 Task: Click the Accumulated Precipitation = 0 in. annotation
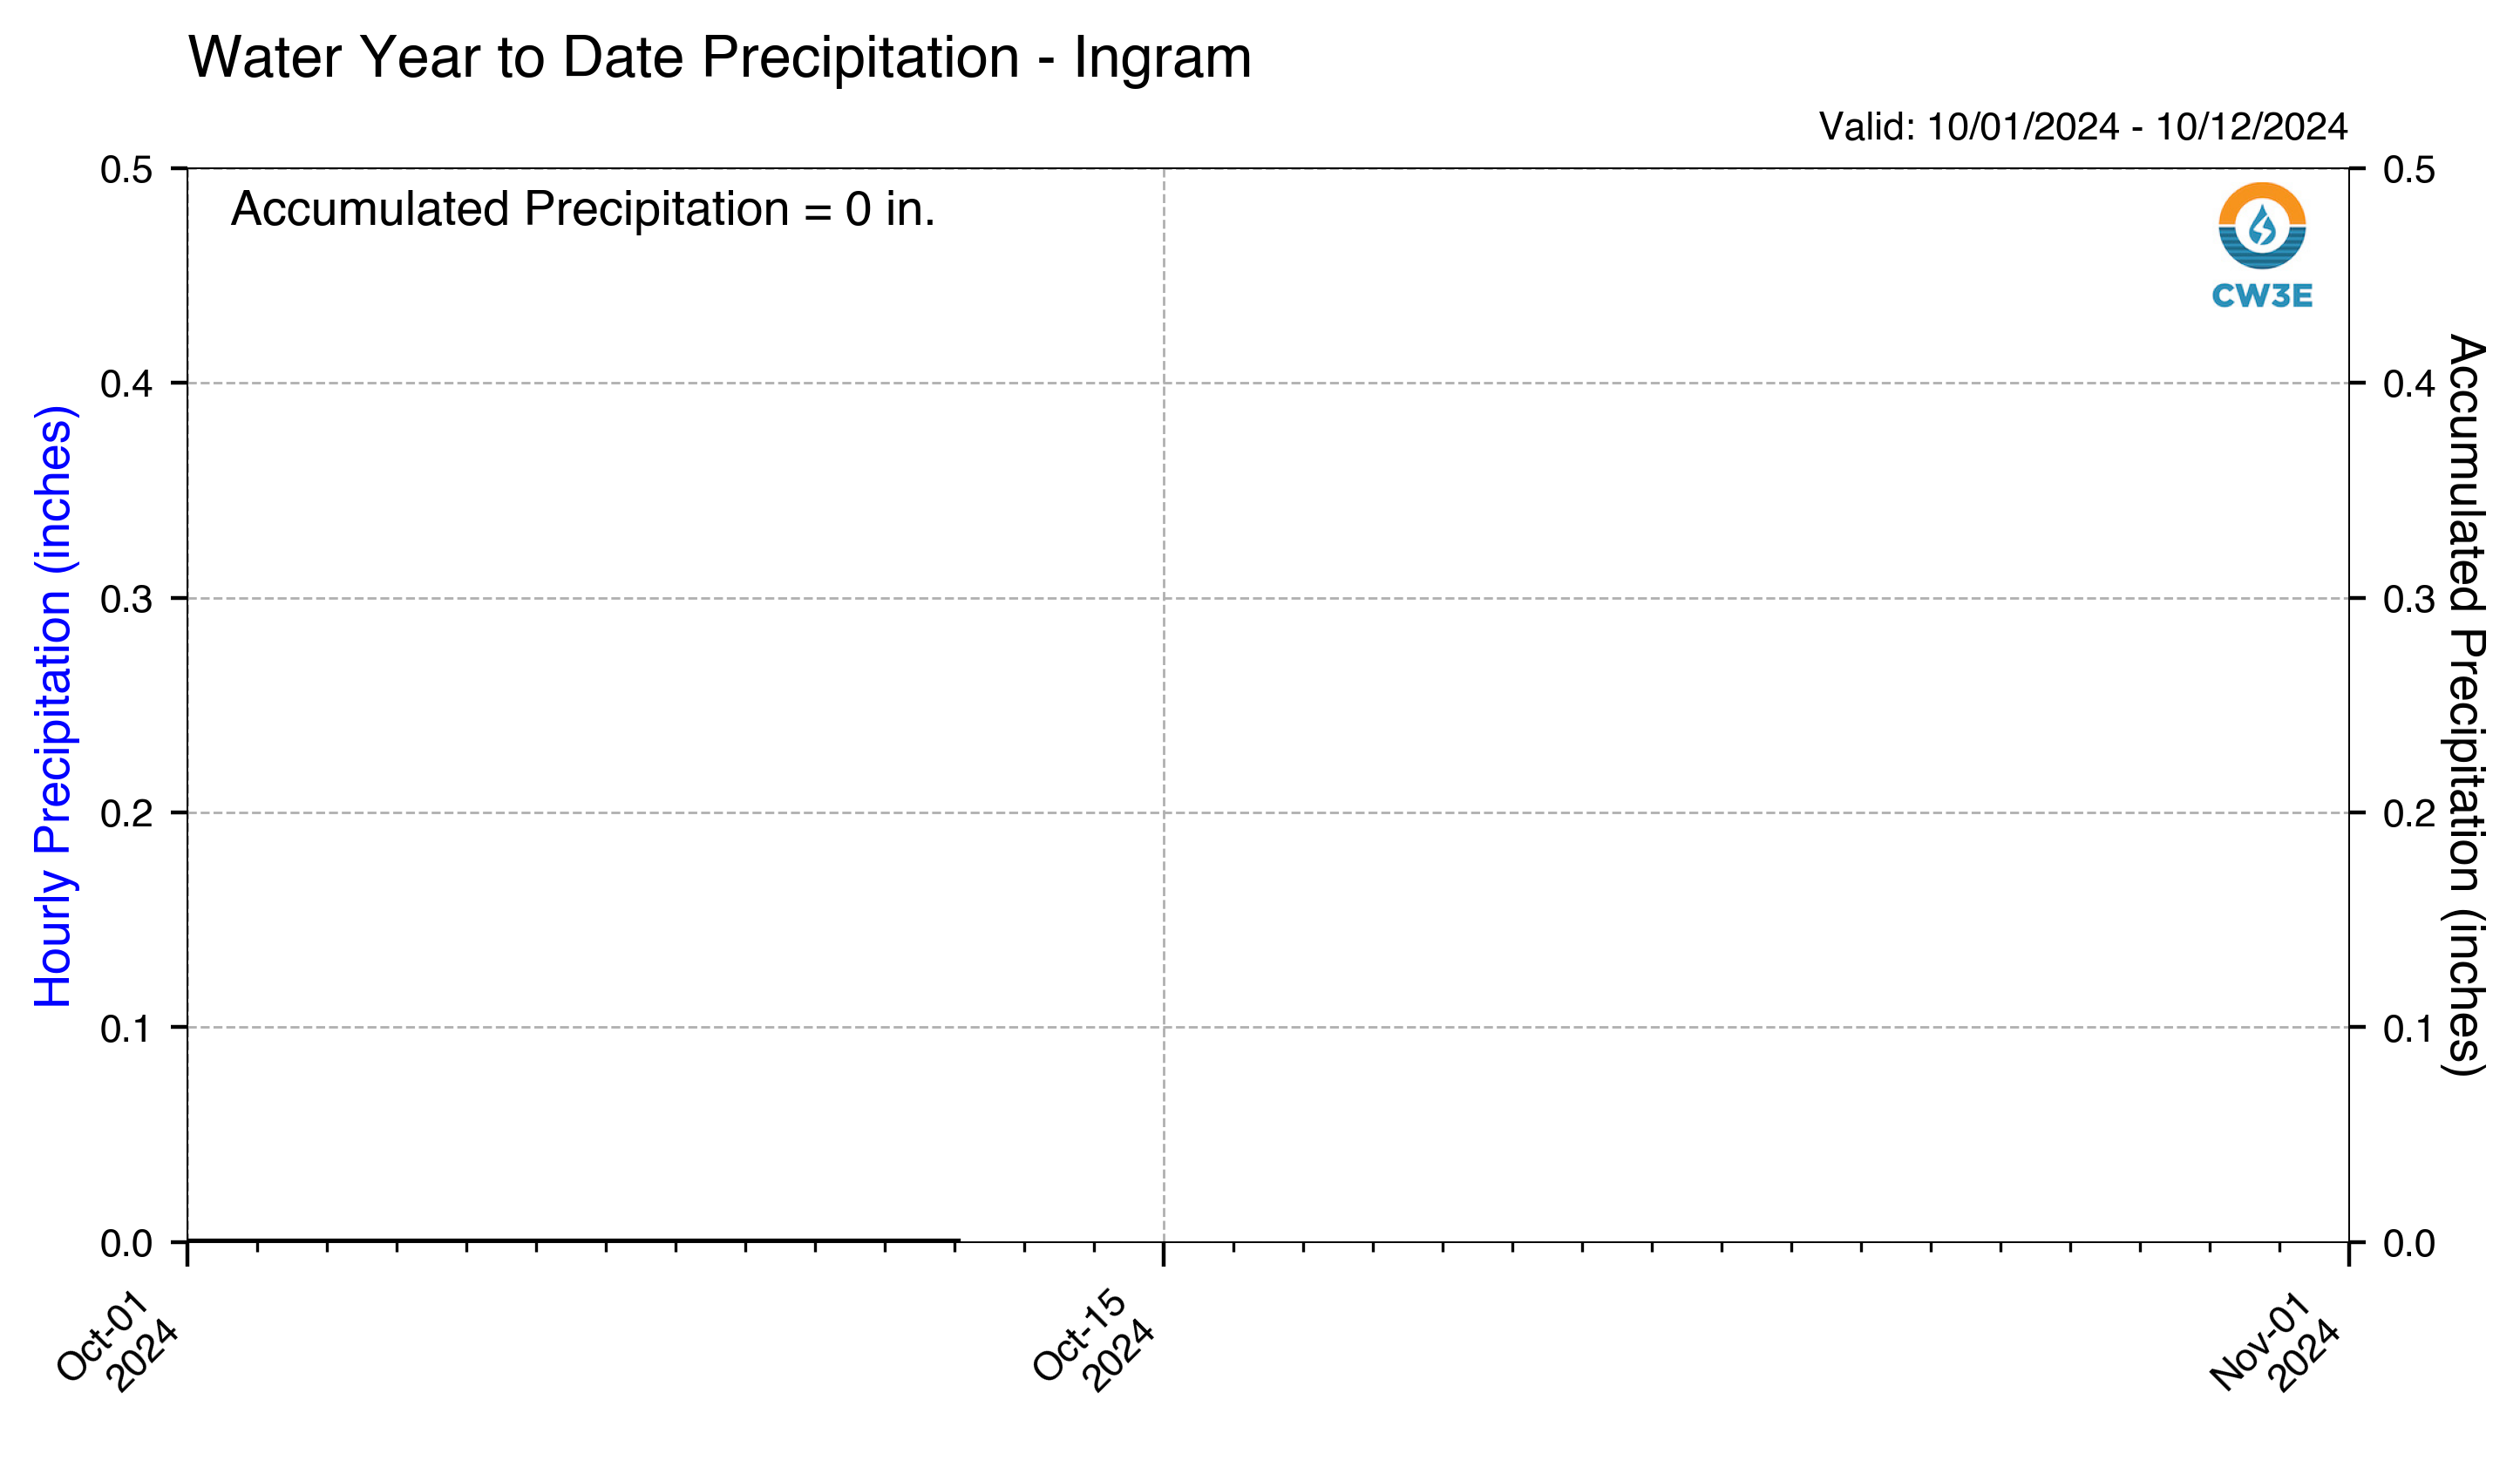click(583, 209)
